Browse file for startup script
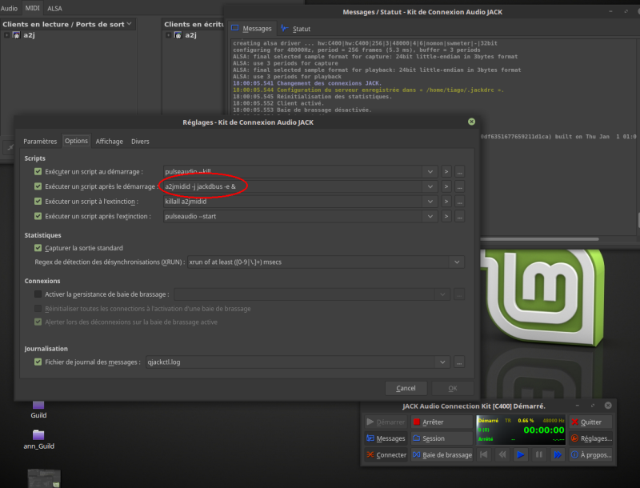 (x=459, y=172)
